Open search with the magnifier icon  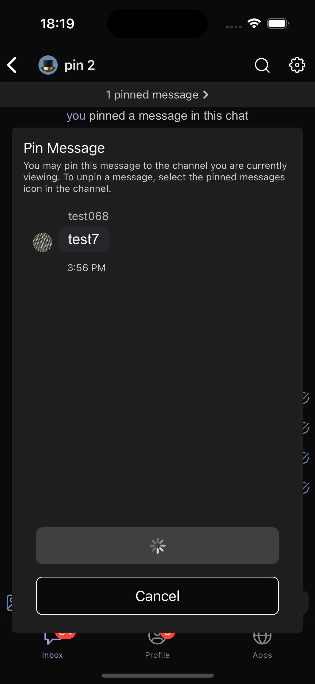coord(262,65)
